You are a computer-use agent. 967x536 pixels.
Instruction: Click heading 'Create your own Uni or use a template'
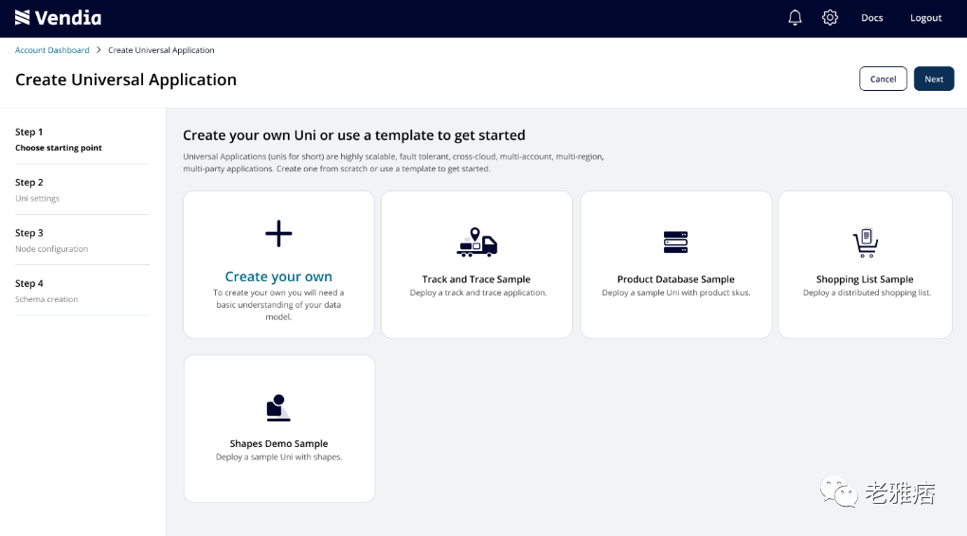click(354, 135)
